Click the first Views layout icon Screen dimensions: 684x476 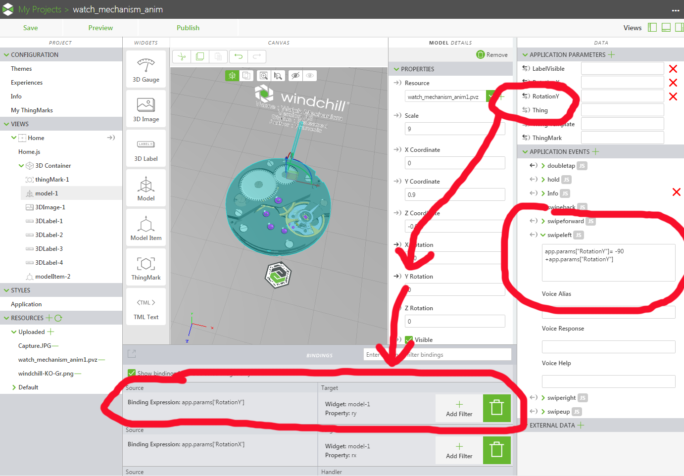(652, 28)
